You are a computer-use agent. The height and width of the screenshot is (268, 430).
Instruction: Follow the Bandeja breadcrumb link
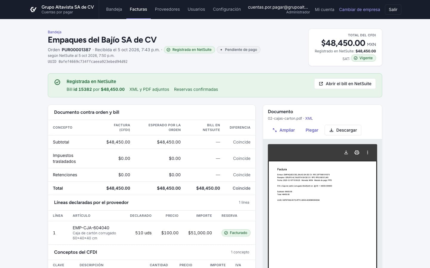click(55, 32)
